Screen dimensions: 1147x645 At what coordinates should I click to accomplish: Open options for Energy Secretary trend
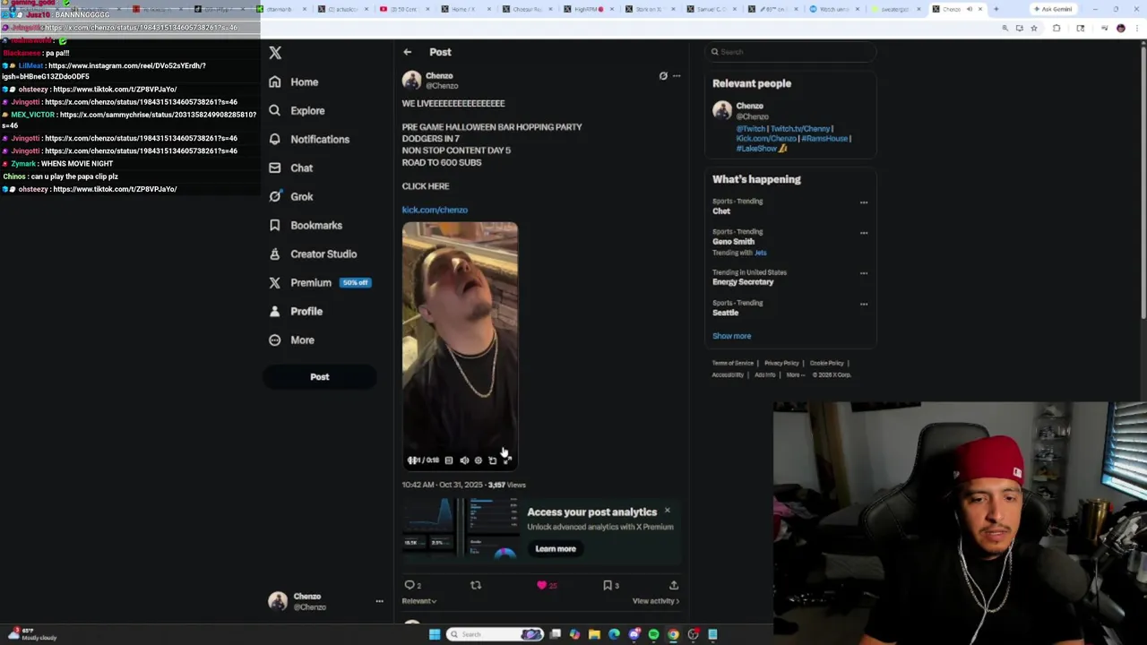(x=864, y=273)
